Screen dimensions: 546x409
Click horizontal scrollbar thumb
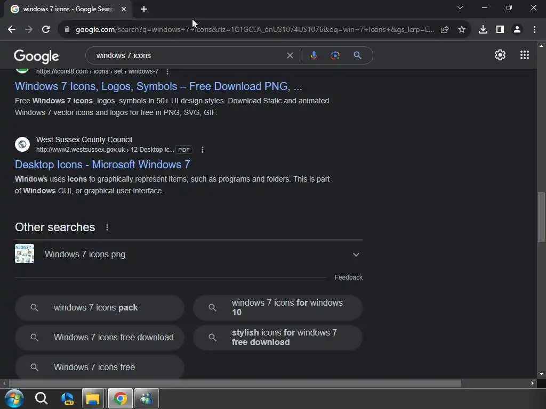click(x=235, y=383)
